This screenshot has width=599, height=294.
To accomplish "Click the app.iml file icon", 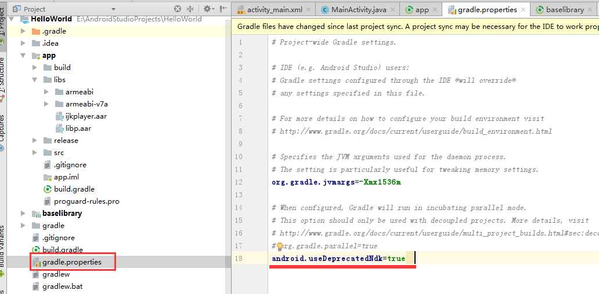I will click(48, 177).
